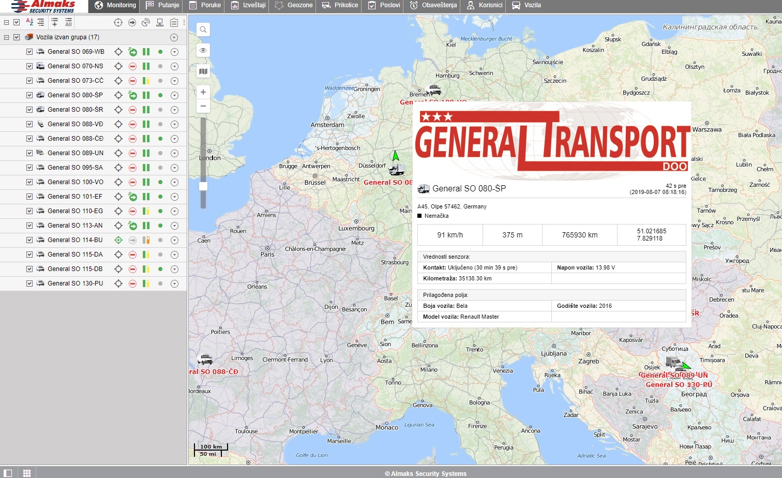The height and width of the screenshot is (478, 782).
Task: Open the map search tool
Action: point(203,29)
